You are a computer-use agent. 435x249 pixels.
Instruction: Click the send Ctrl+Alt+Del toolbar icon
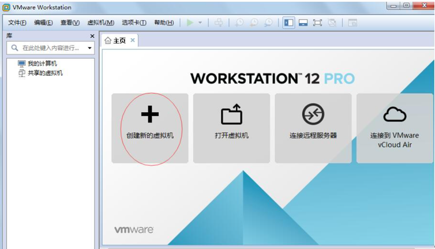click(x=219, y=23)
